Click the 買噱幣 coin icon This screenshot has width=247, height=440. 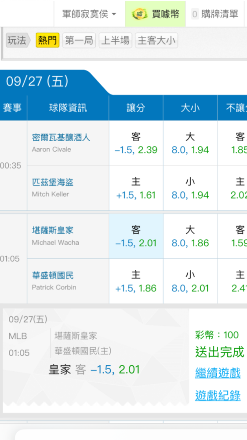[x=140, y=14]
